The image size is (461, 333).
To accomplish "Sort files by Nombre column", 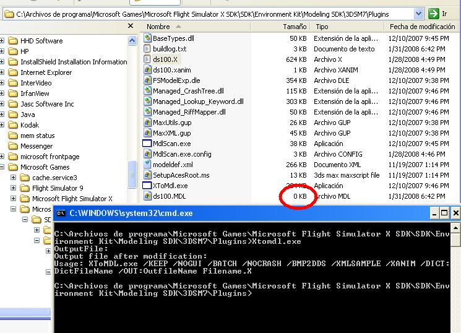I will (158, 27).
